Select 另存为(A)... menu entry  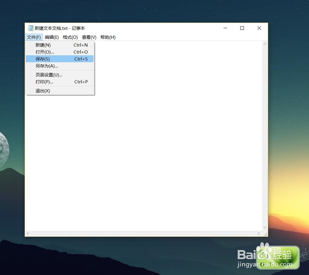[60, 66]
